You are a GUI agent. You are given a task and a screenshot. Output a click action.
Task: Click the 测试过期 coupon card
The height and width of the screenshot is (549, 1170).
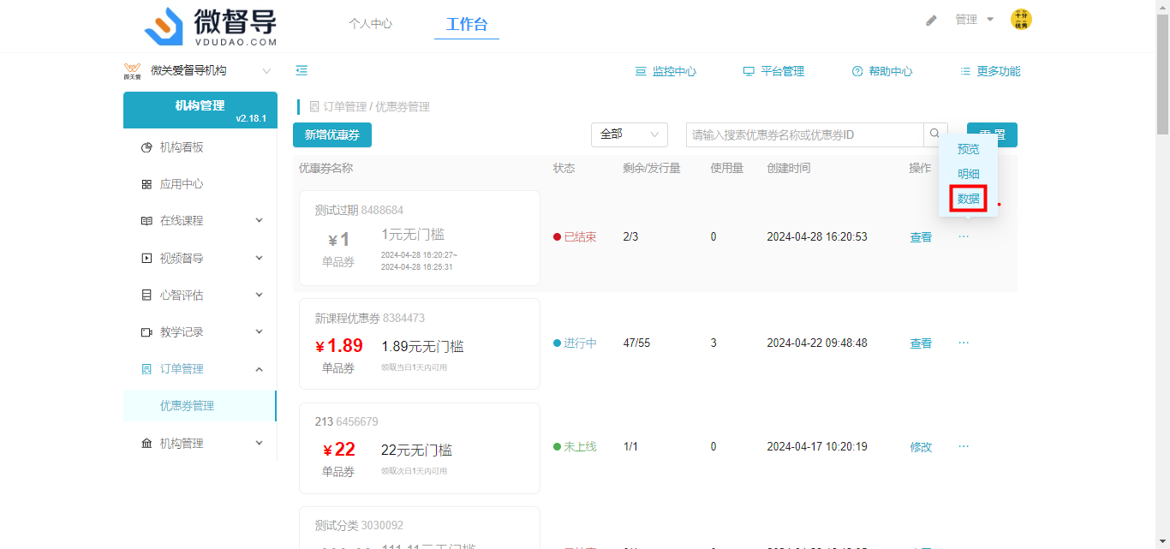420,238
